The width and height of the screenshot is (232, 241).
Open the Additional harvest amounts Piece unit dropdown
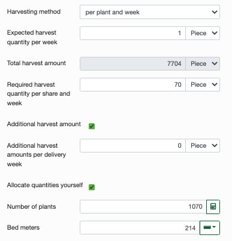203,145
